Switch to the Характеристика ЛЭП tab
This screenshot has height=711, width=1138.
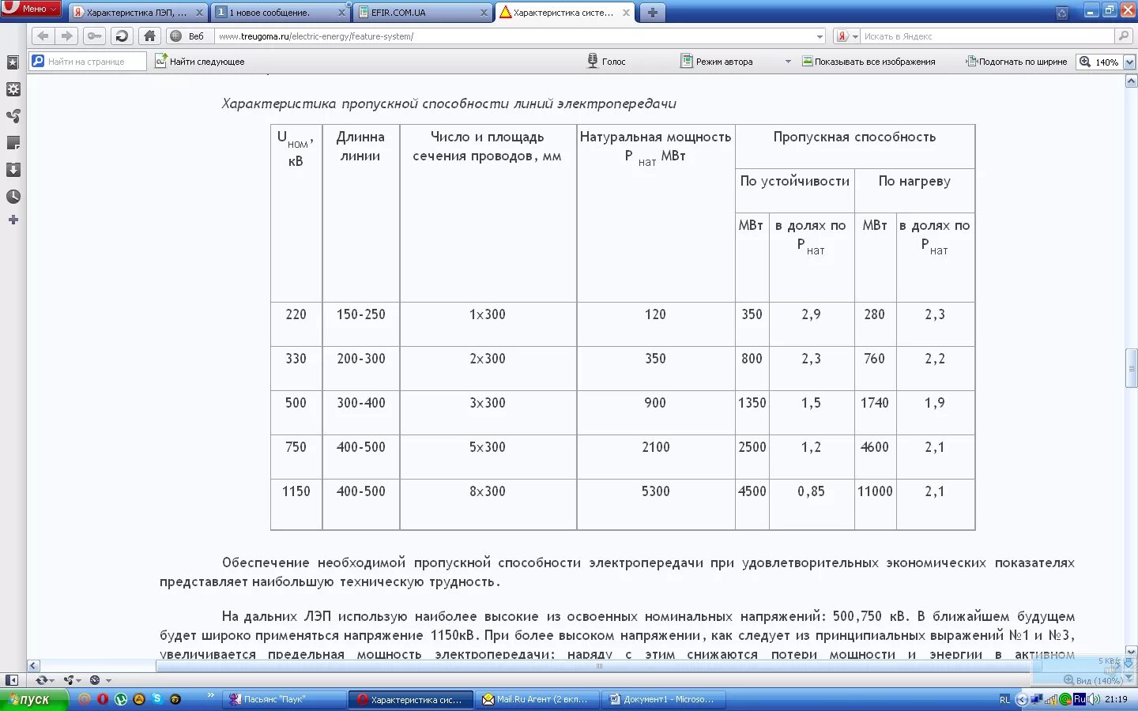[x=137, y=13]
